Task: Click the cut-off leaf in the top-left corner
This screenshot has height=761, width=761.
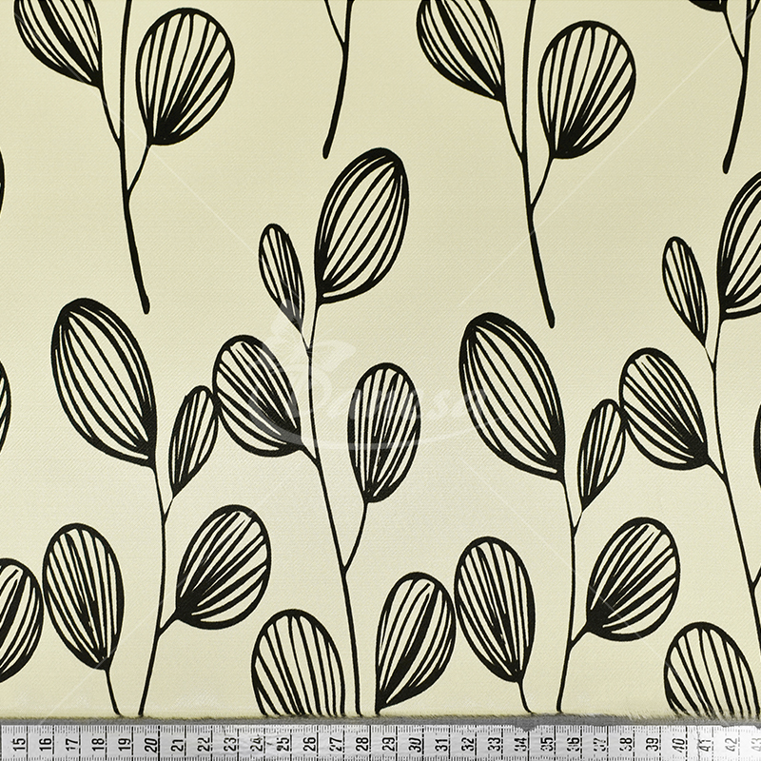Action: tap(59, 38)
